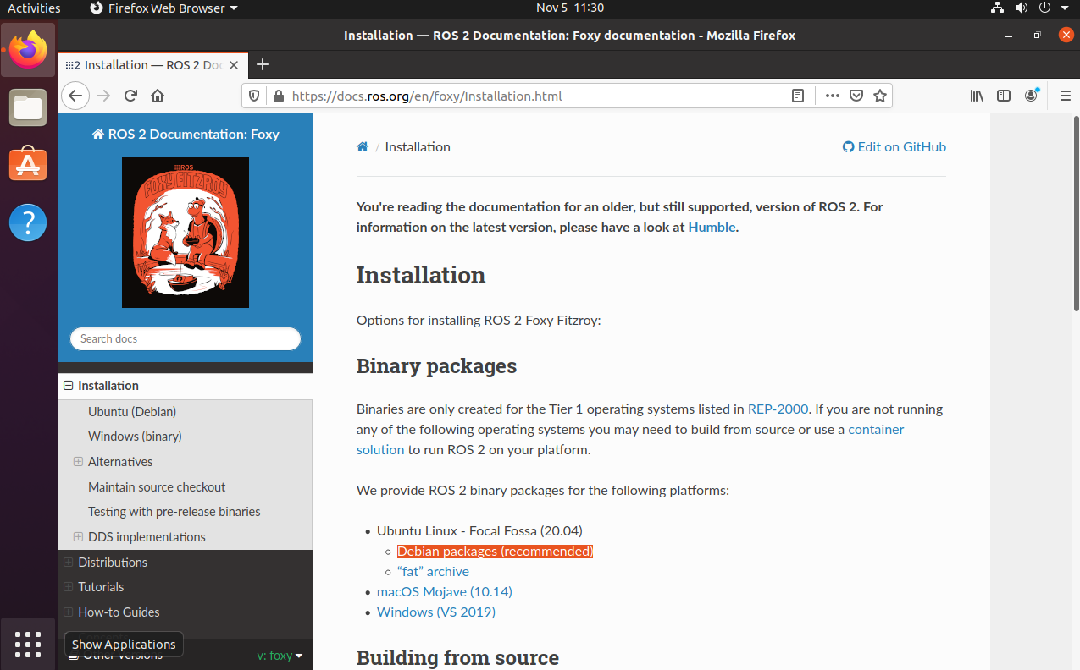Toggle Reader View for this page
The height and width of the screenshot is (670, 1080).
click(x=797, y=96)
